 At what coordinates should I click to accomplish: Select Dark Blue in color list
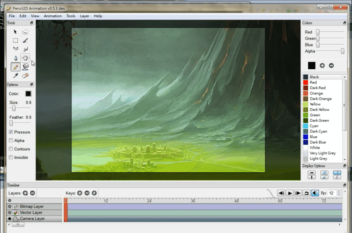coord(322,142)
